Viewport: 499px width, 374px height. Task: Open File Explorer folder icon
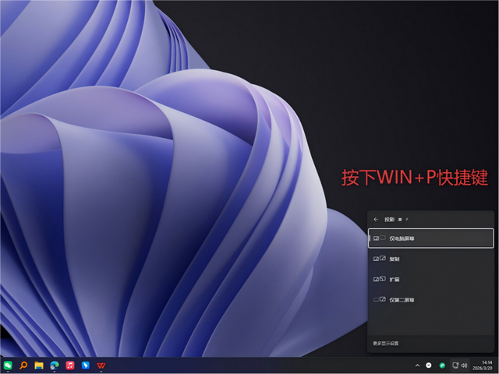[39, 365]
